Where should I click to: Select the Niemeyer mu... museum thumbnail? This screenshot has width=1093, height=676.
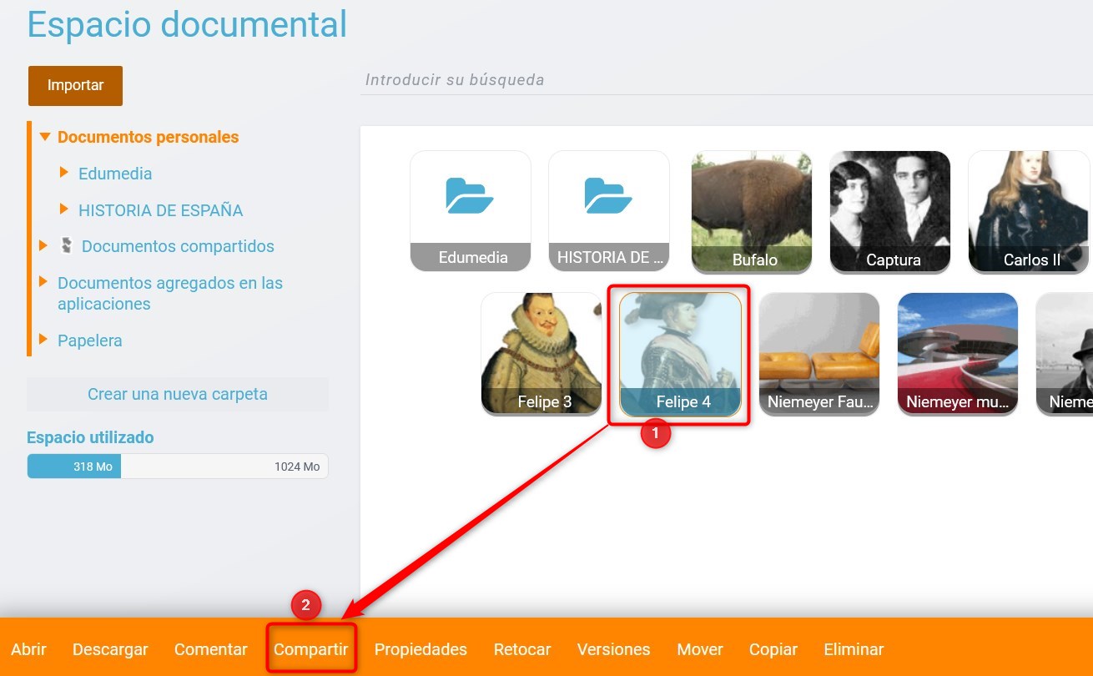pyautogui.click(x=958, y=354)
